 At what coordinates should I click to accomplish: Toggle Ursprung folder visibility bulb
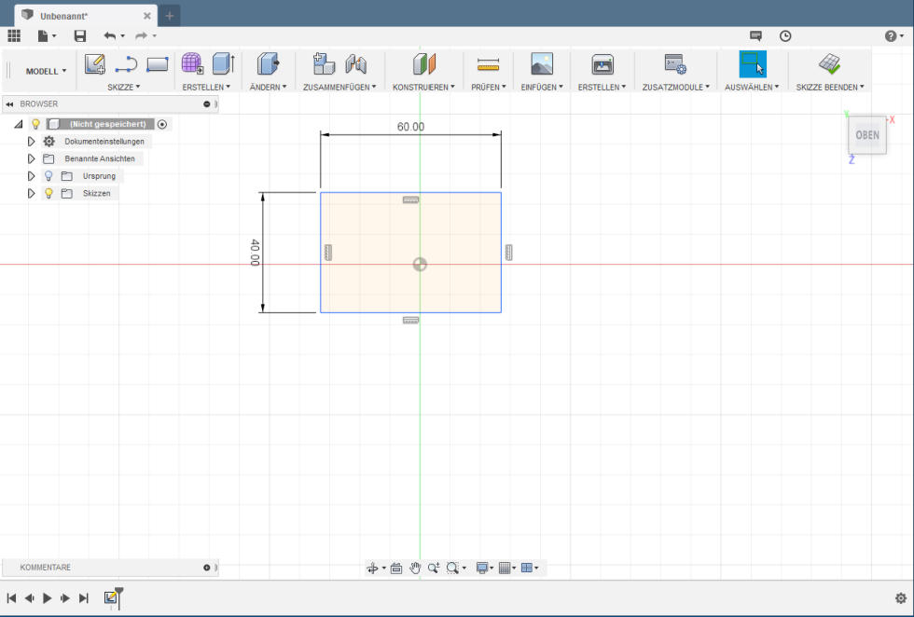pyautogui.click(x=48, y=176)
